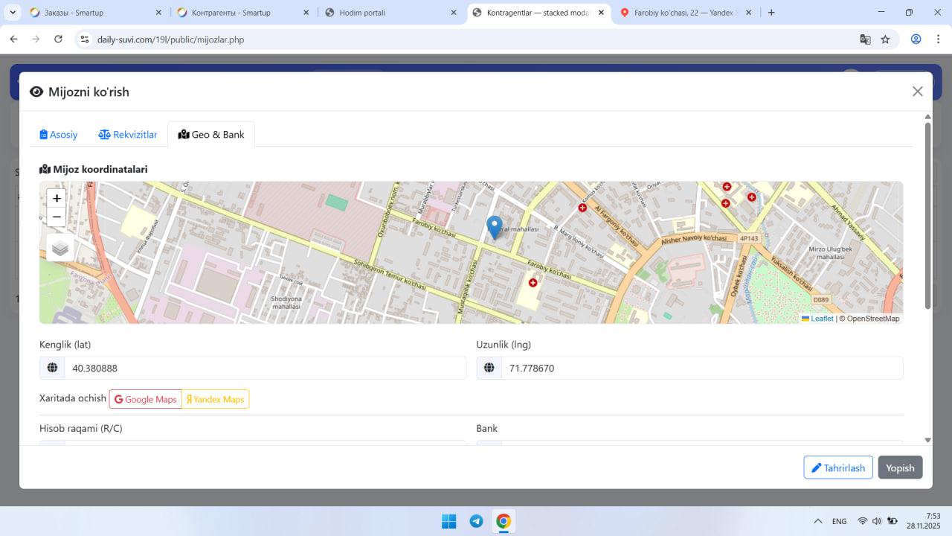
Task: Open Telegram from the taskbar
Action: 476,521
